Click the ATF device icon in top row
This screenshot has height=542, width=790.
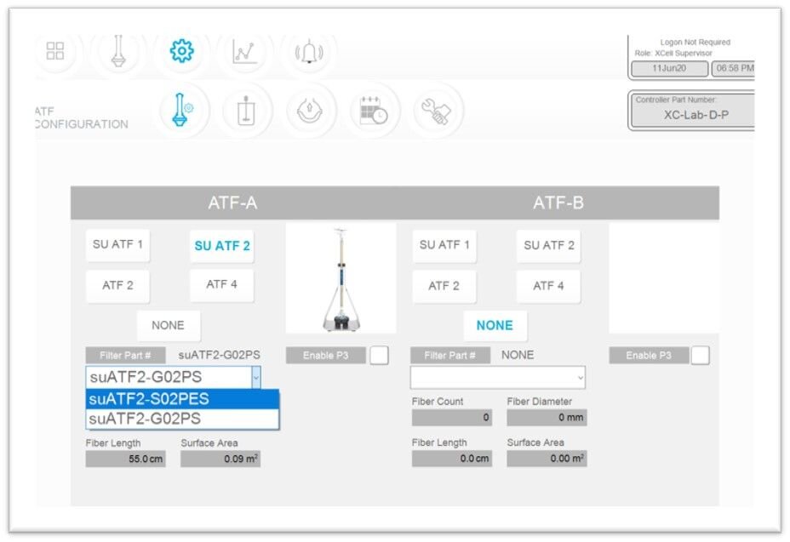tap(118, 51)
